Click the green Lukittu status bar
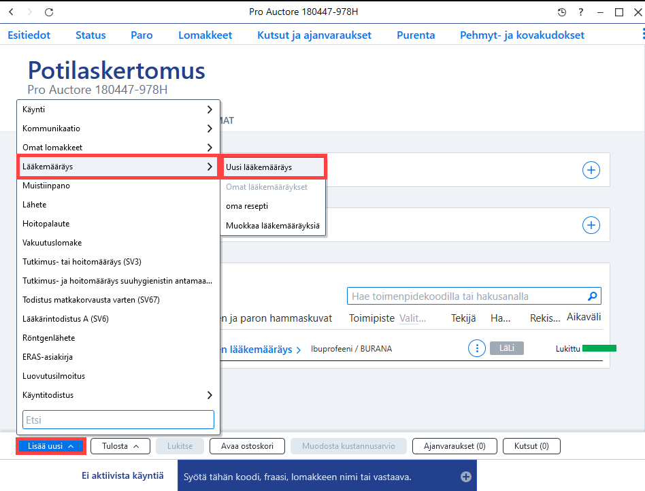This screenshot has width=645, height=491. (599, 349)
